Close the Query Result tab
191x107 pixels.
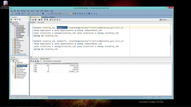[50, 59]
